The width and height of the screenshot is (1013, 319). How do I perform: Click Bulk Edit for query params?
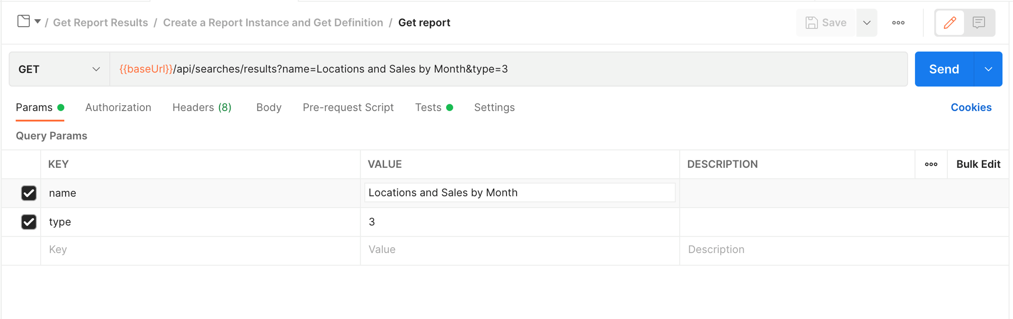tap(978, 164)
